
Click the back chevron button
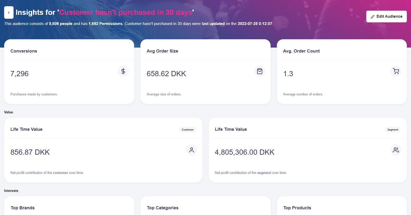pos(9,12)
